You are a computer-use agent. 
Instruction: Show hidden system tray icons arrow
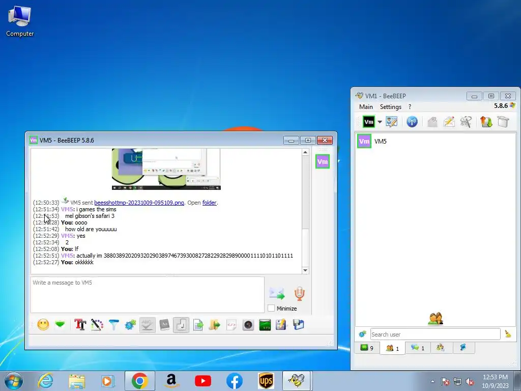point(432,381)
